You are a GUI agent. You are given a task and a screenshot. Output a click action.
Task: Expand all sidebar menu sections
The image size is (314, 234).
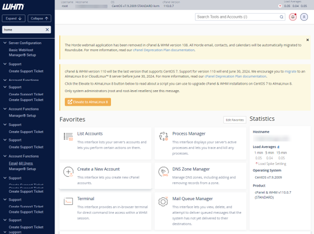coord(14,19)
